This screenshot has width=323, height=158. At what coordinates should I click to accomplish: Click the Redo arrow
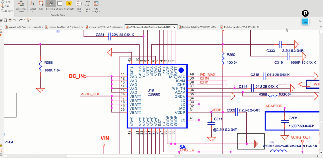[x=21, y=20]
